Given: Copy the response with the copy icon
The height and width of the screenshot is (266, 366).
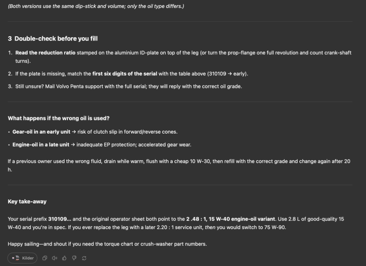Looking at the screenshot, I should coord(45,258).
